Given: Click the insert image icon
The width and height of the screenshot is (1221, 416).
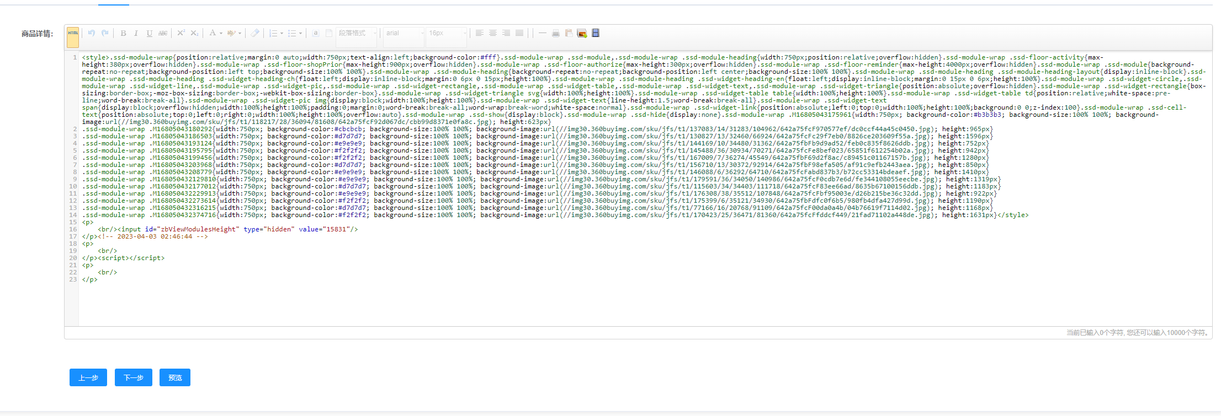Looking at the screenshot, I should pos(582,33).
